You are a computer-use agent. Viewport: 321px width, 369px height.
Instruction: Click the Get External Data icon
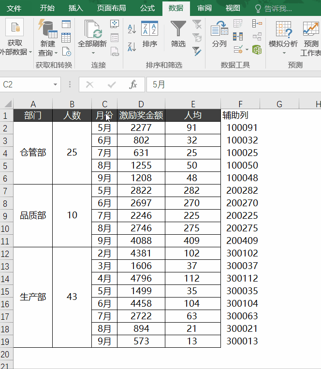coord(15,28)
